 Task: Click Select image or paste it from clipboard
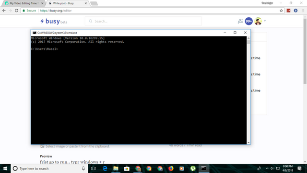78,146
